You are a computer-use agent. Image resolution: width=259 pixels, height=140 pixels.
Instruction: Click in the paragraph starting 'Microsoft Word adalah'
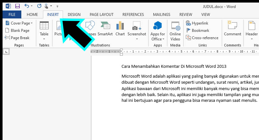[x=190, y=76]
